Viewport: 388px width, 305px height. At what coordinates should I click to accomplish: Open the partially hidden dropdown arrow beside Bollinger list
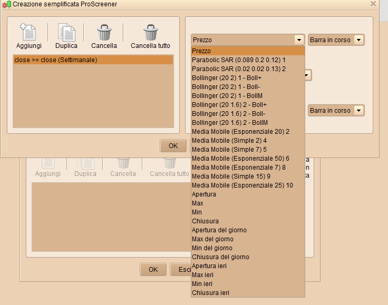pyautogui.click(x=307, y=75)
